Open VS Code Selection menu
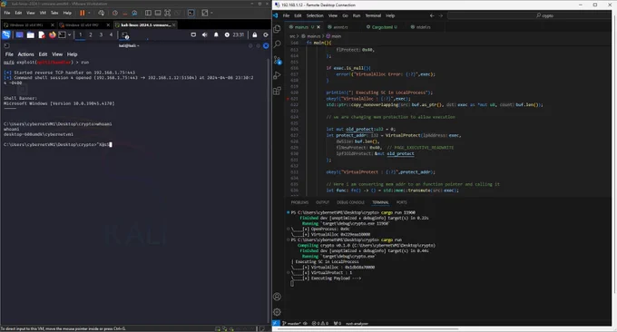The height and width of the screenshot is (332, 617). click(315, 15)
